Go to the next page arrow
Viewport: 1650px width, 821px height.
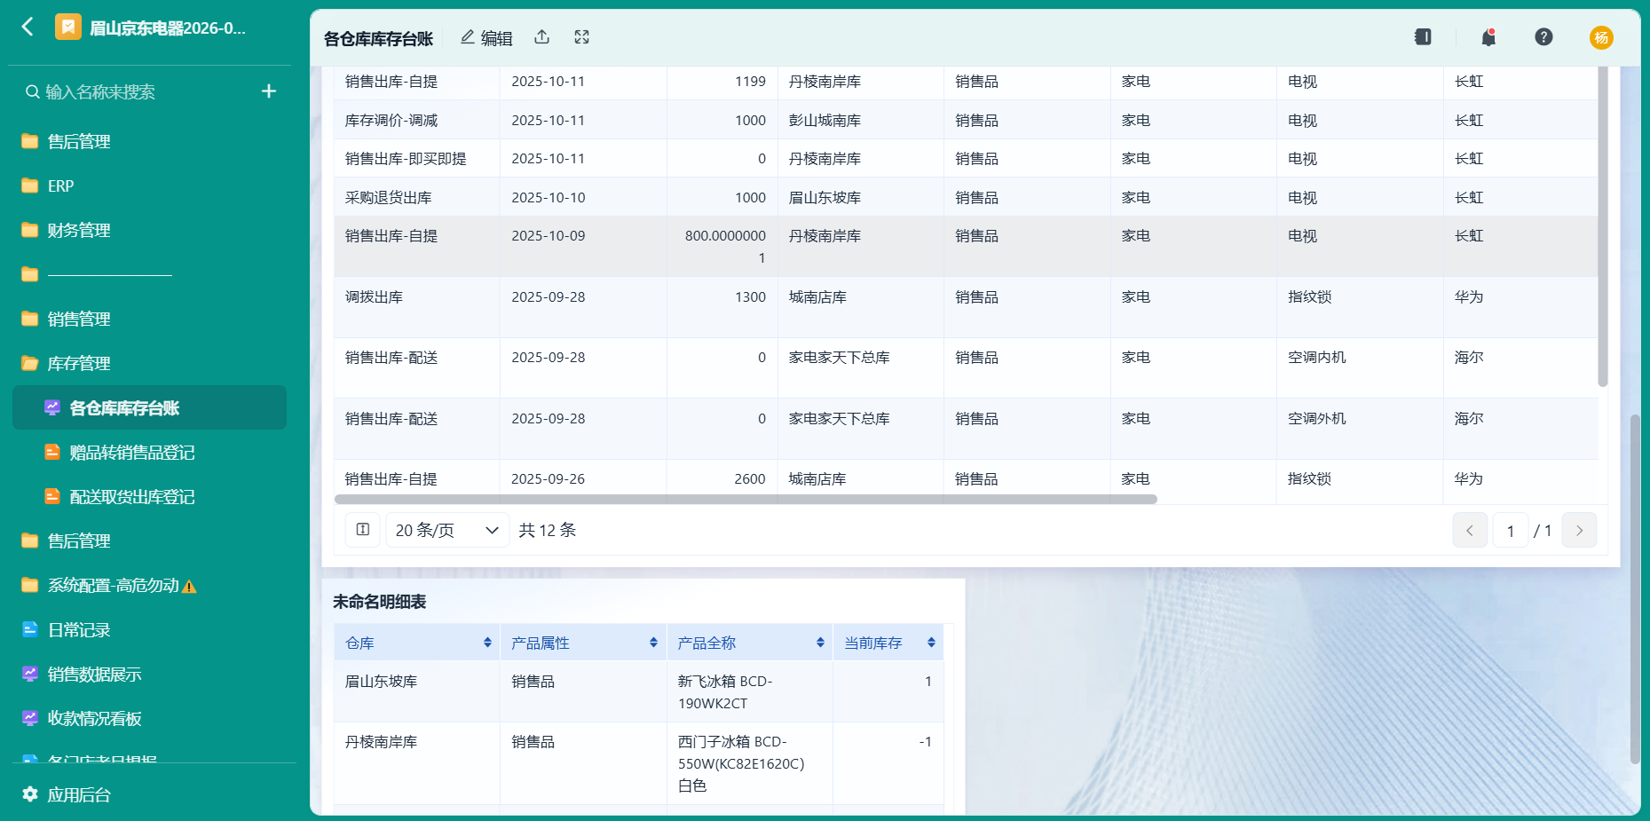[1579, 531]
